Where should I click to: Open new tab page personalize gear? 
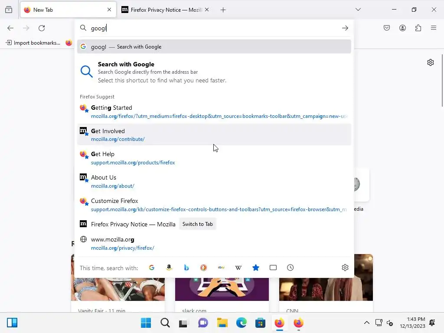pos(431,62)
